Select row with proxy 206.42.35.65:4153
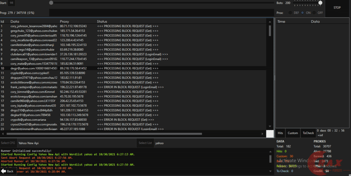Viewport: 351px width, 176px height. [x=133, y=101]
